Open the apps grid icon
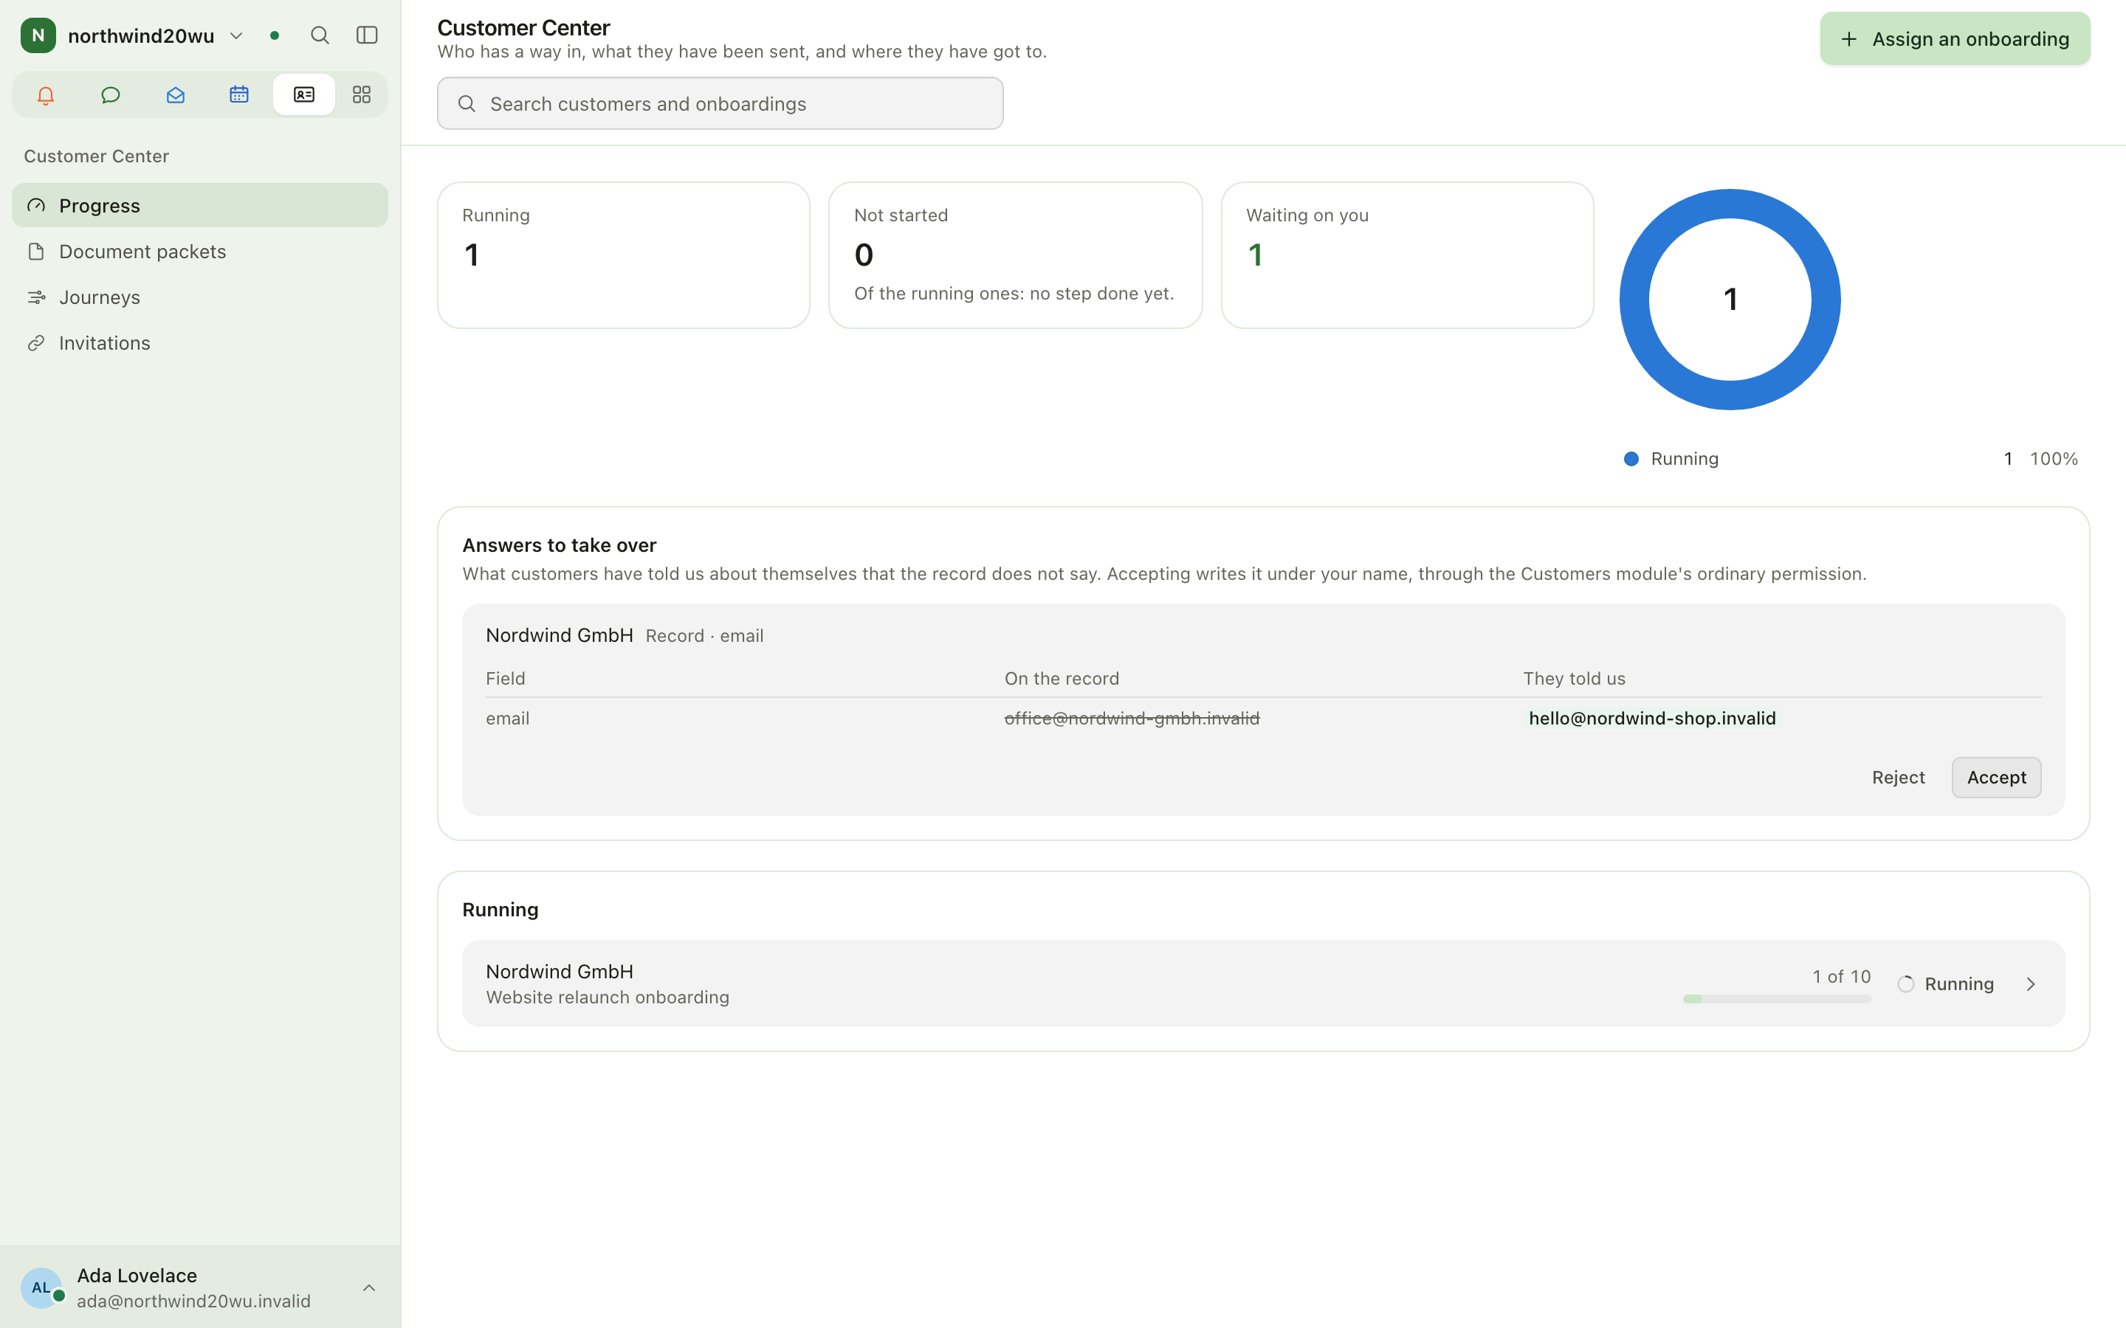Image resolution: width=2126 pixels, height=1328 pixels. [x=361, y=95]
